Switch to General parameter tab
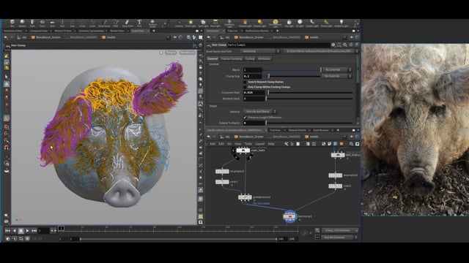The height and width of the screenshot is (263, 469). tap(213, 58)
